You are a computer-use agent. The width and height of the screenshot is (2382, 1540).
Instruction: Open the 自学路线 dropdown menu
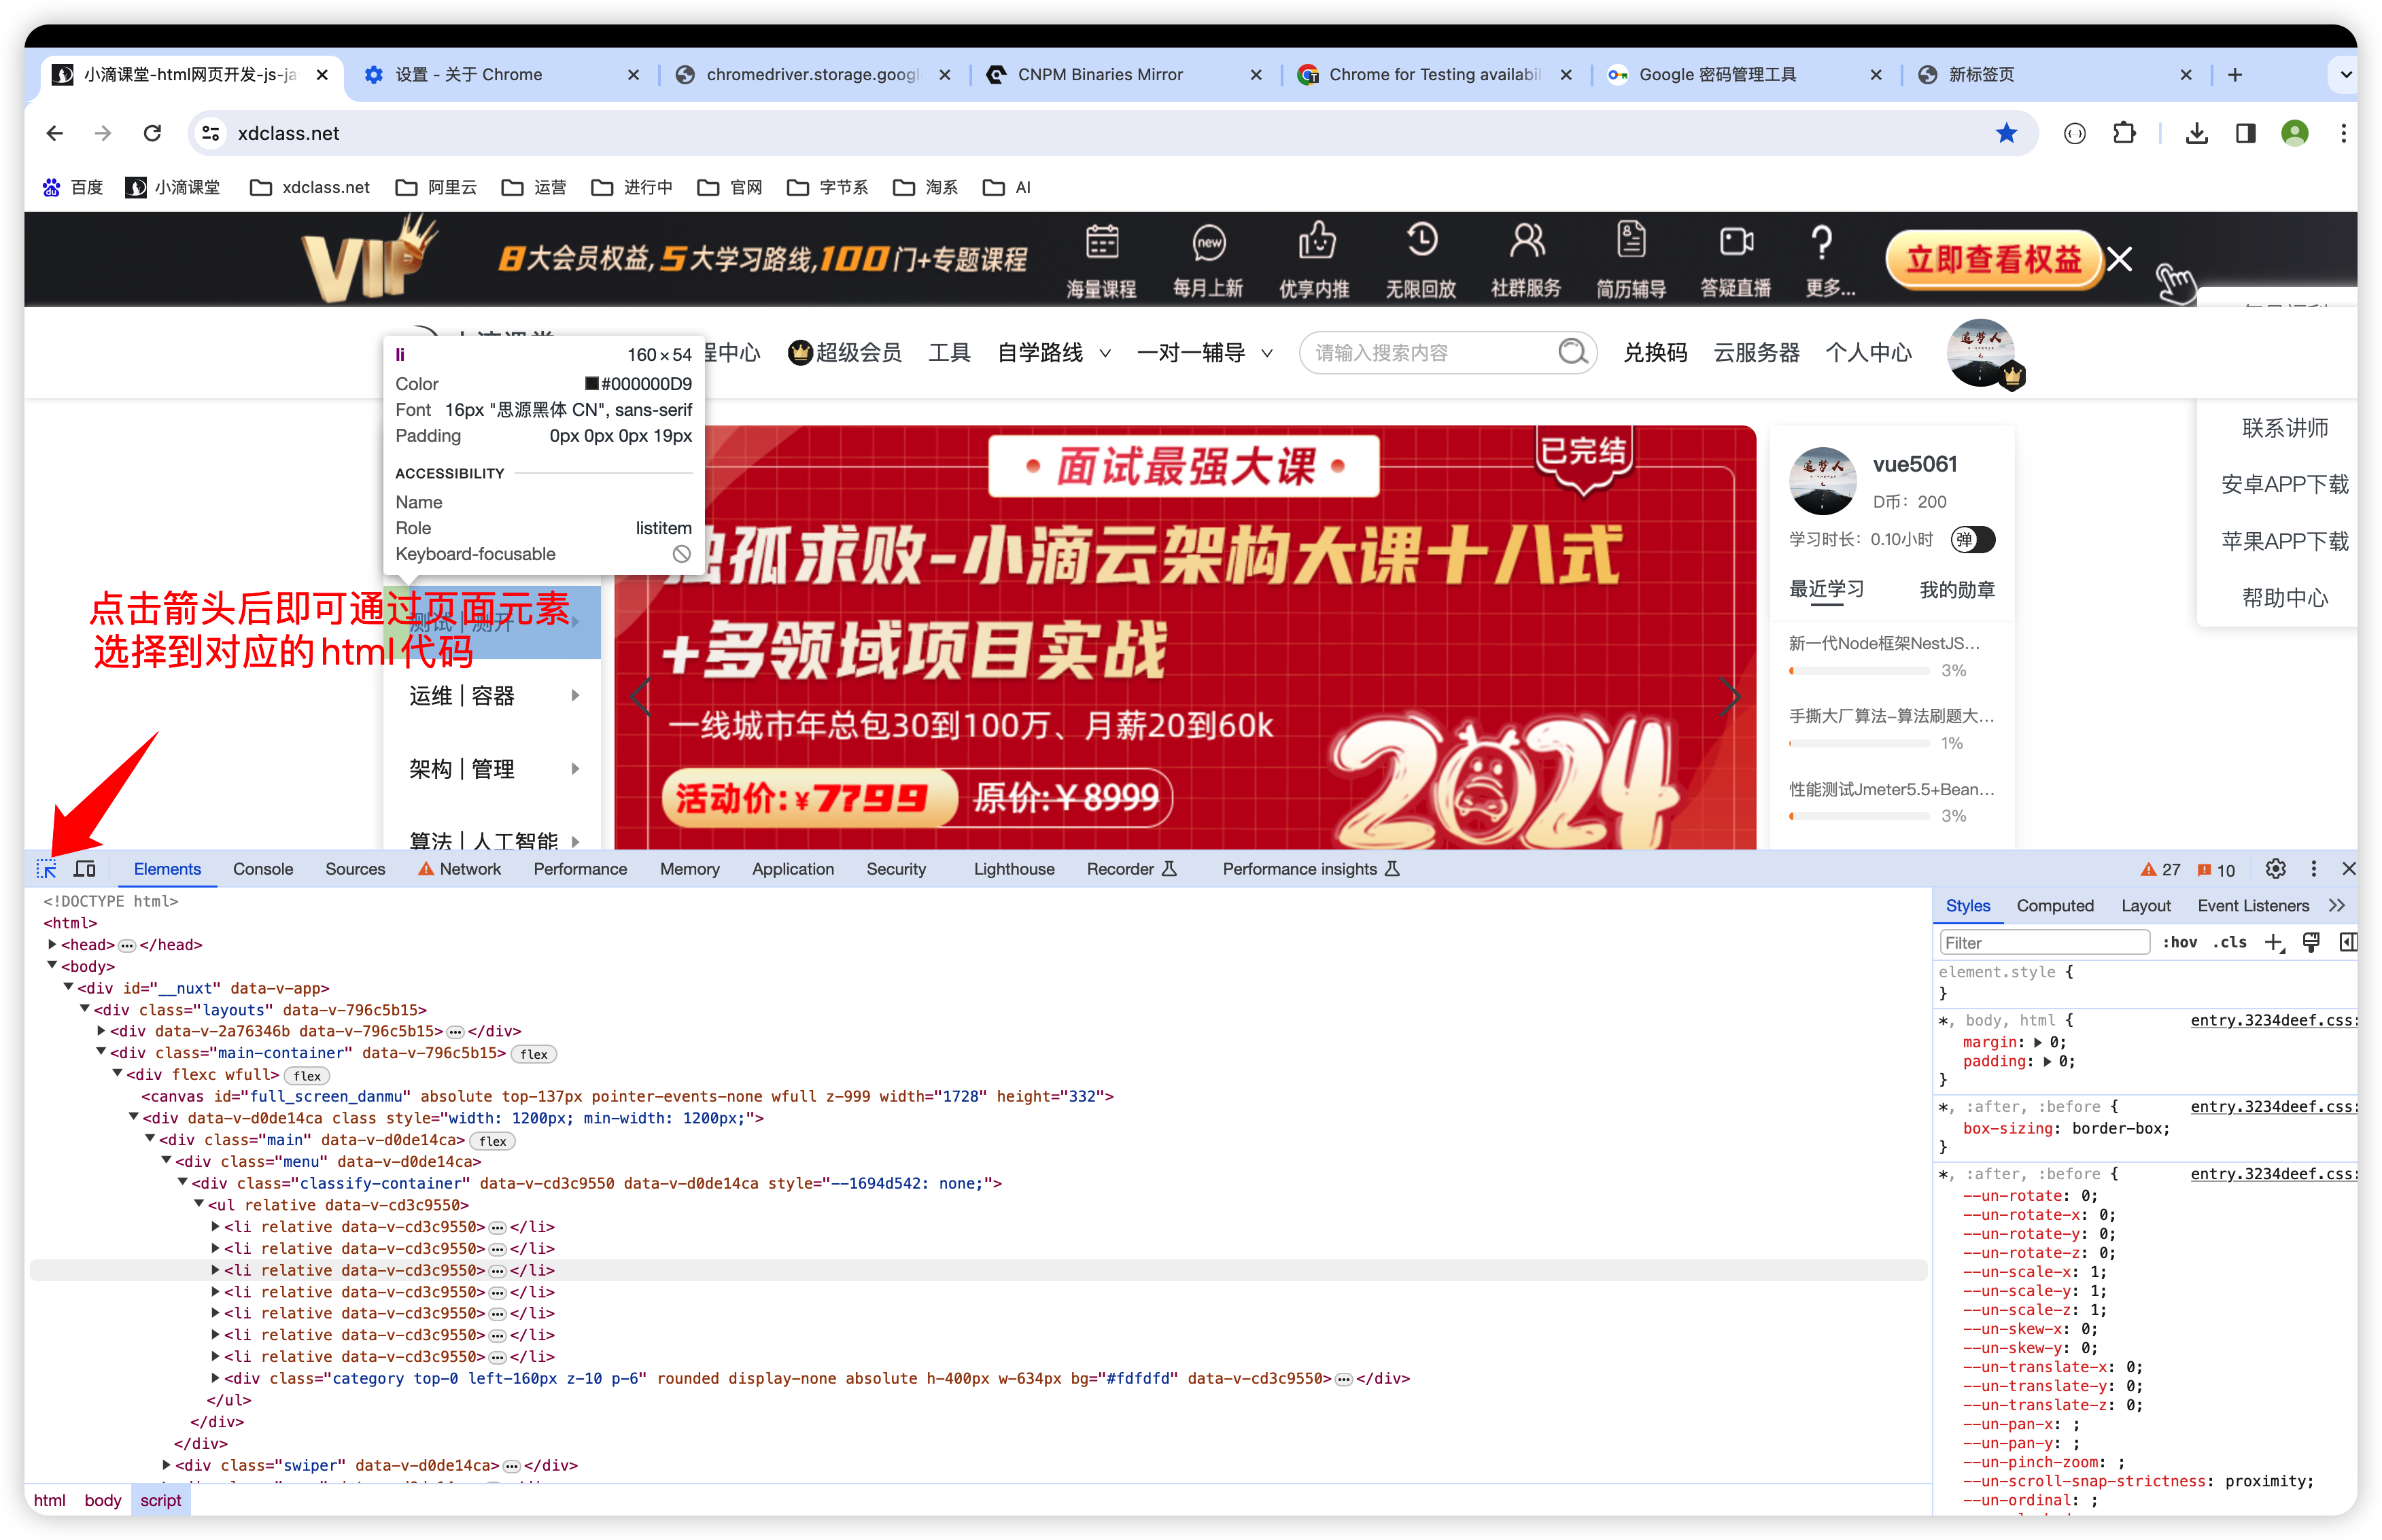[x=1054, y=352]
